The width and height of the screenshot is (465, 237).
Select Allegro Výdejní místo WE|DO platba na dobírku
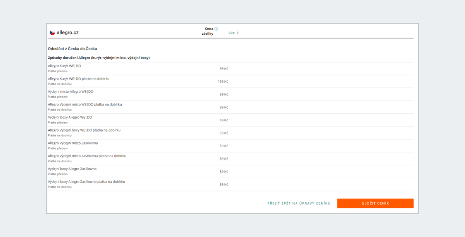231,107
